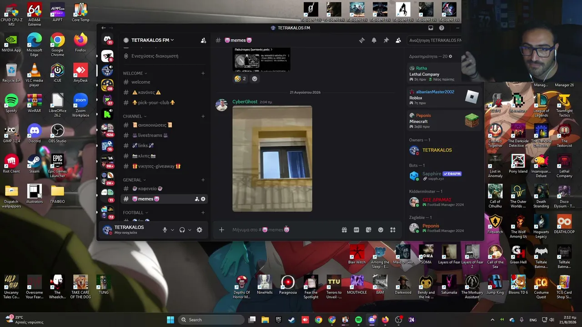The image size is (582, 327).
Task: Add a reaction to the stream message
Action: coord(255,79)
